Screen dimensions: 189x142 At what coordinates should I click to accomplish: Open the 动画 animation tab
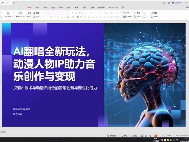(x=61, y=7)
